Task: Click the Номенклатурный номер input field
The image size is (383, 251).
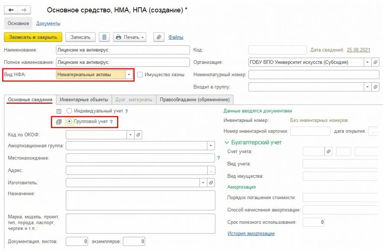Action: coord(314,75)
